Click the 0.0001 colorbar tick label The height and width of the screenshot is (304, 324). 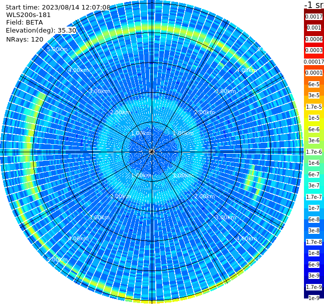(x=314, y=73)
